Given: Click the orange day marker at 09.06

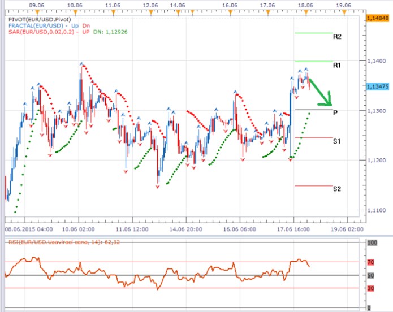Looking at the screenshot, I should [x=36, y=11].
